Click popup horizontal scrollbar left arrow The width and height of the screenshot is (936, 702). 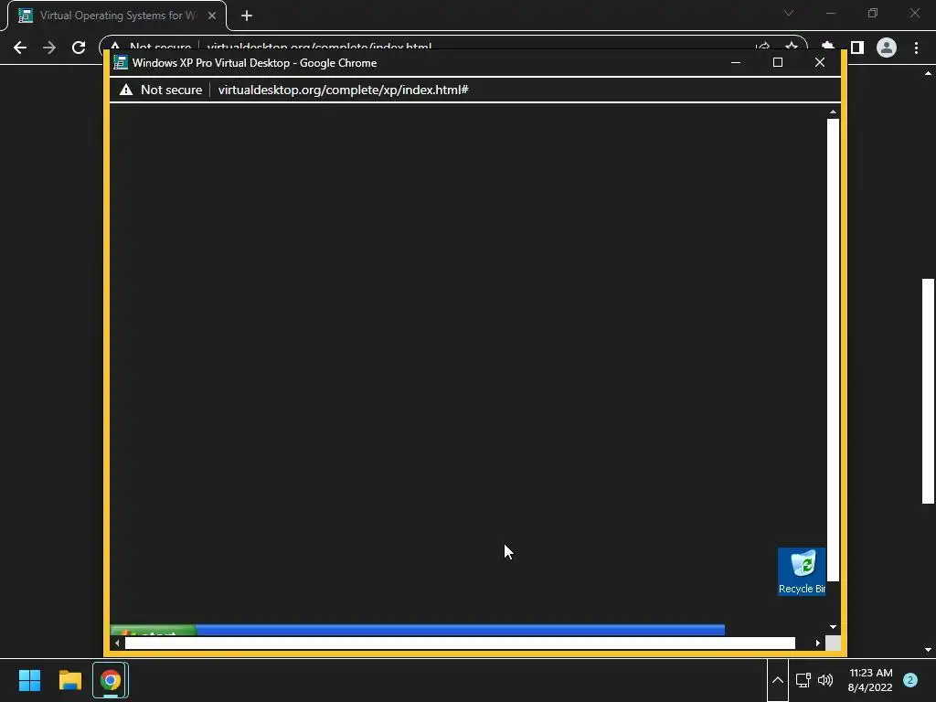pyautogui.click(x=117, y=643)
